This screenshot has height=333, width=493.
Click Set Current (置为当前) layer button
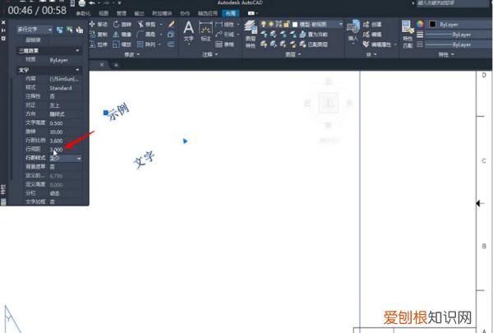click(314, 35)
